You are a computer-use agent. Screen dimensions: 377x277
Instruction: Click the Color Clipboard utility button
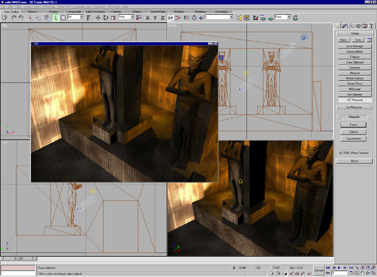click(355, 62)
